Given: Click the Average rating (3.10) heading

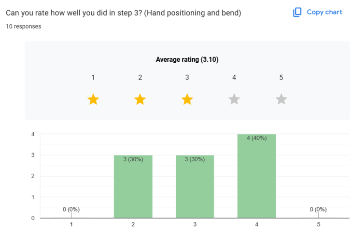Looking at the screenshot, I should click(x=187, y=59).
